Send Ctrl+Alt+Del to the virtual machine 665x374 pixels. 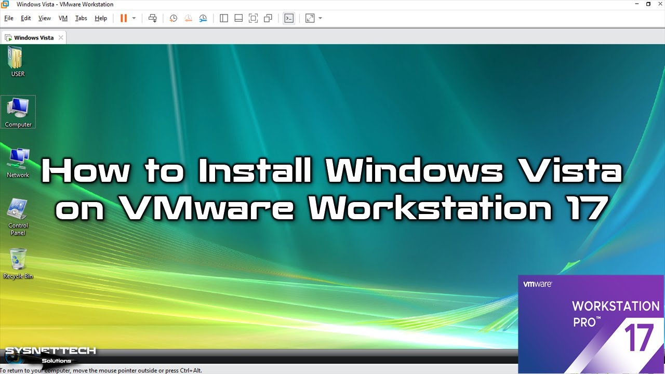click(152, 18)
